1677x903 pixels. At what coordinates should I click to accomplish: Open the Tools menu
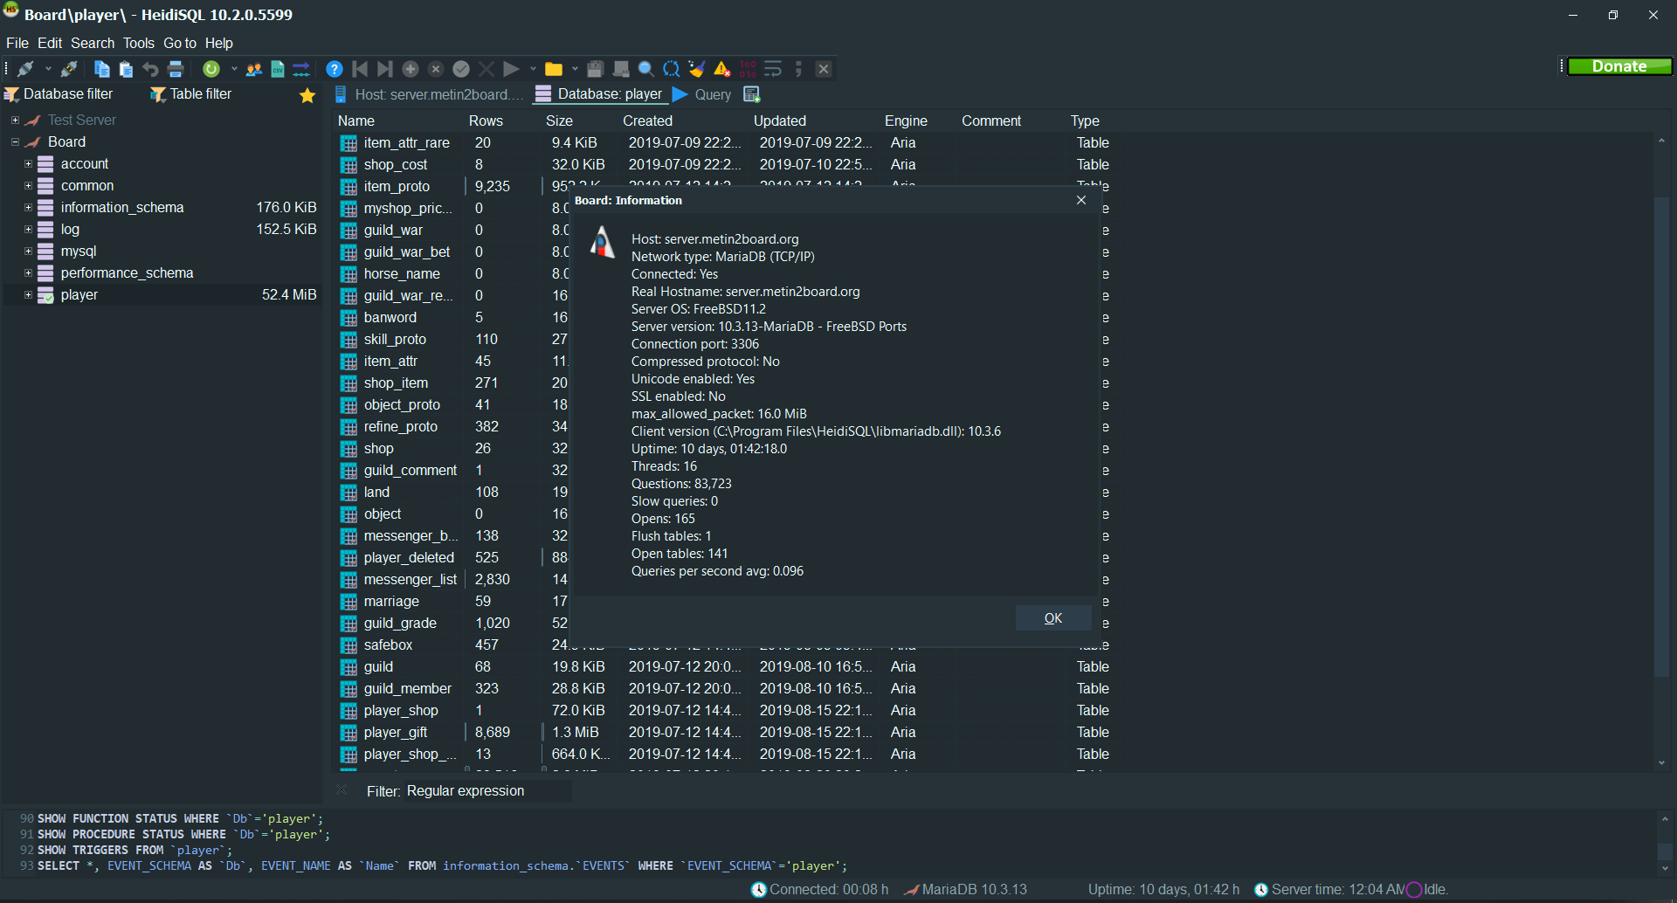point(138,43)
